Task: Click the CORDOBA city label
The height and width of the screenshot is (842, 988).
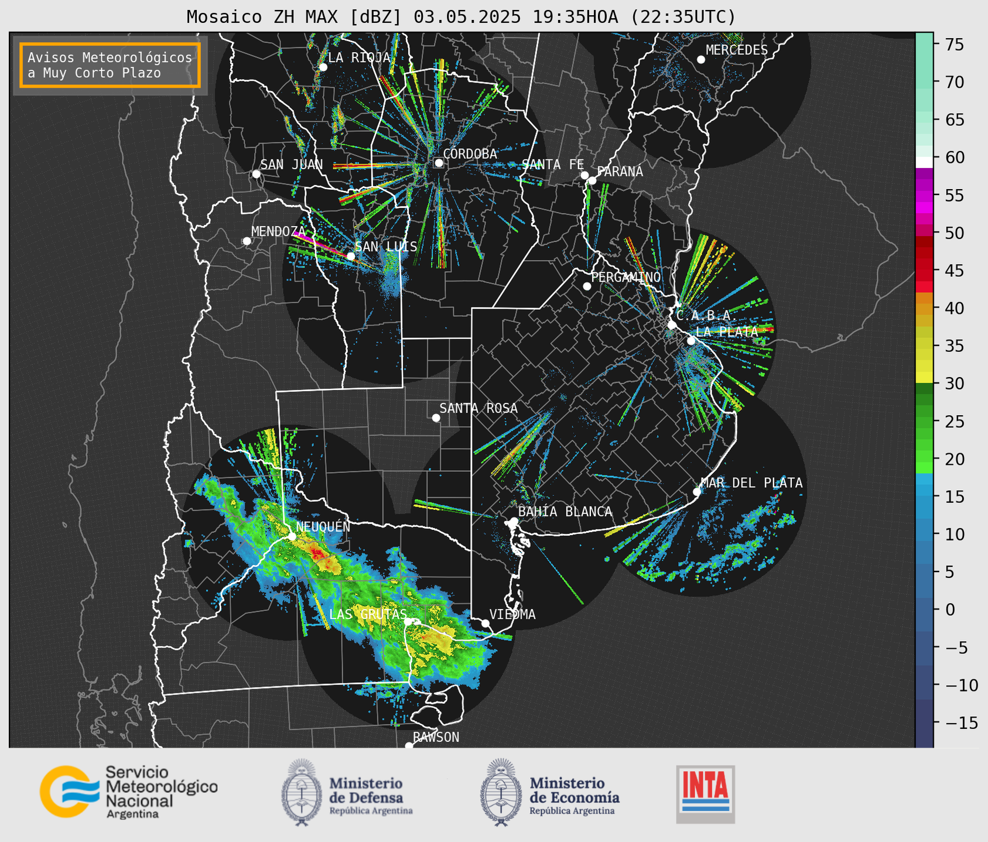Action: [x=470, y=154]
